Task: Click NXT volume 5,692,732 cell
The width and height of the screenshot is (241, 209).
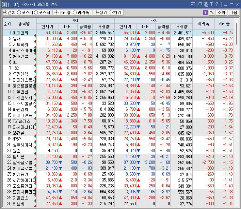Action: 105,45
